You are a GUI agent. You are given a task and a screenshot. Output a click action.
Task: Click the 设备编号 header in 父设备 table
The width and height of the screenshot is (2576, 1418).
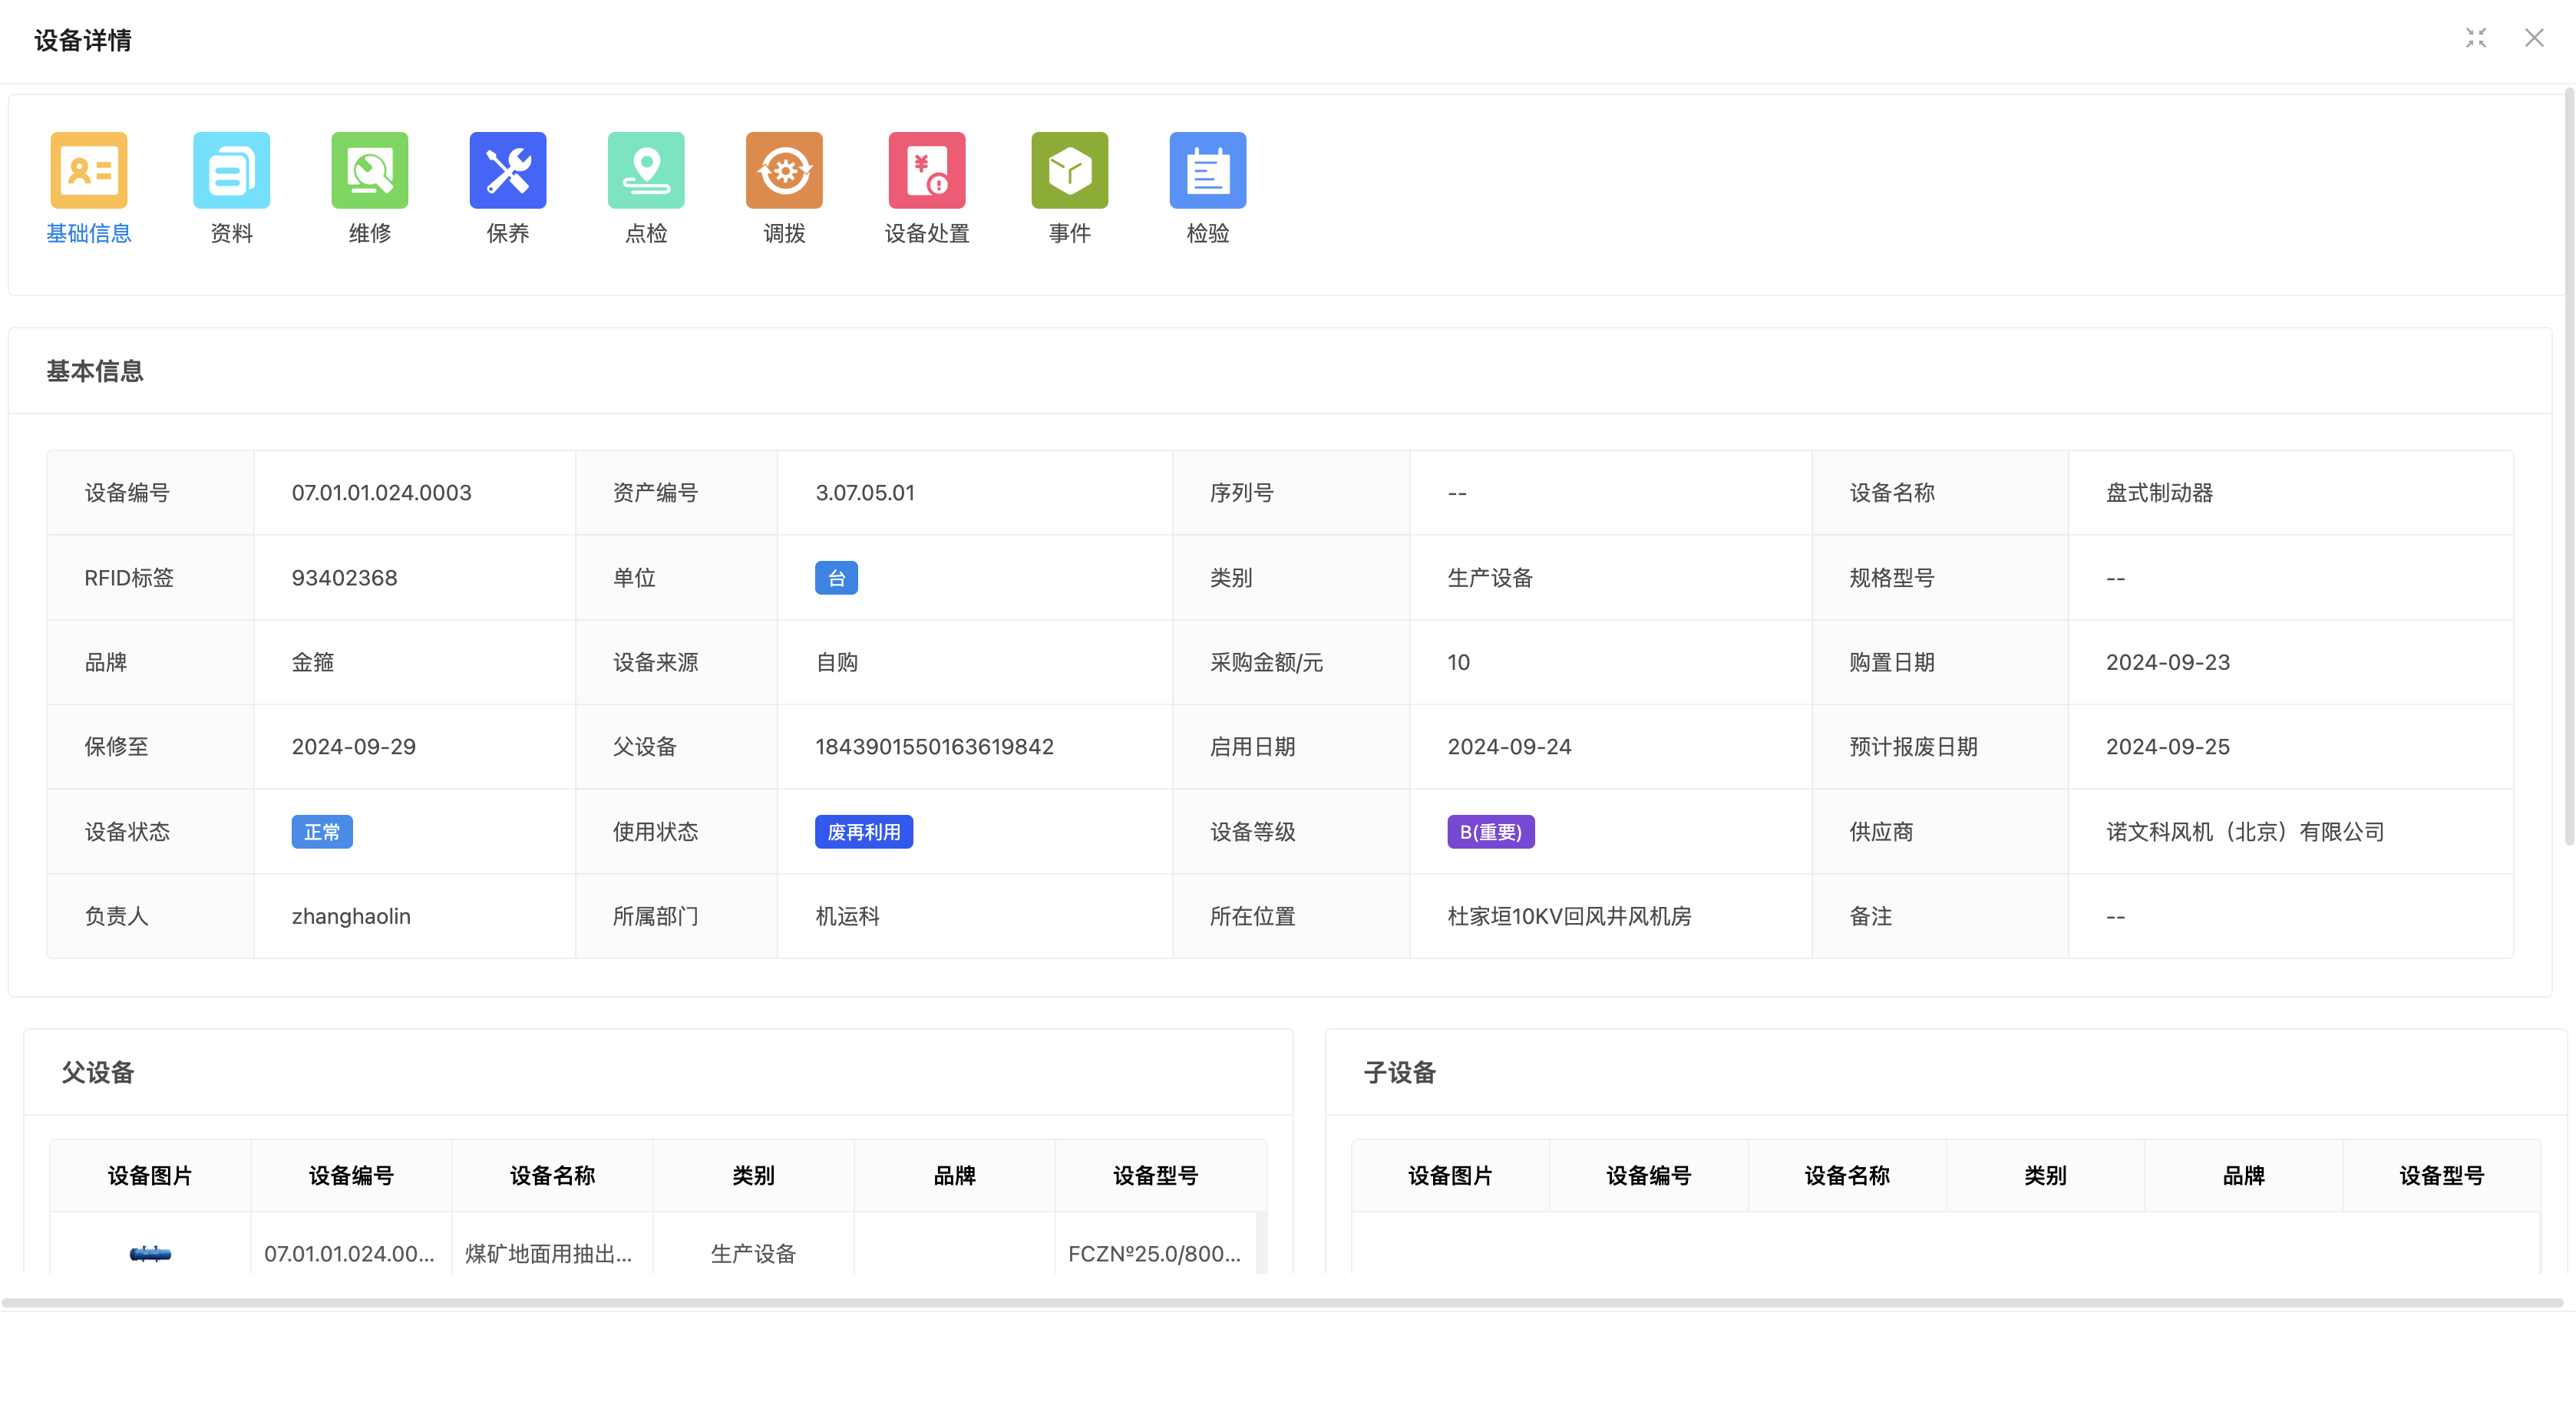[x=350, y=1175]
